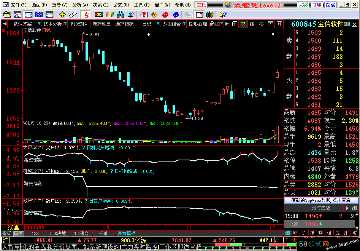Click the 图形叠加 button

(x=198, y=24)
